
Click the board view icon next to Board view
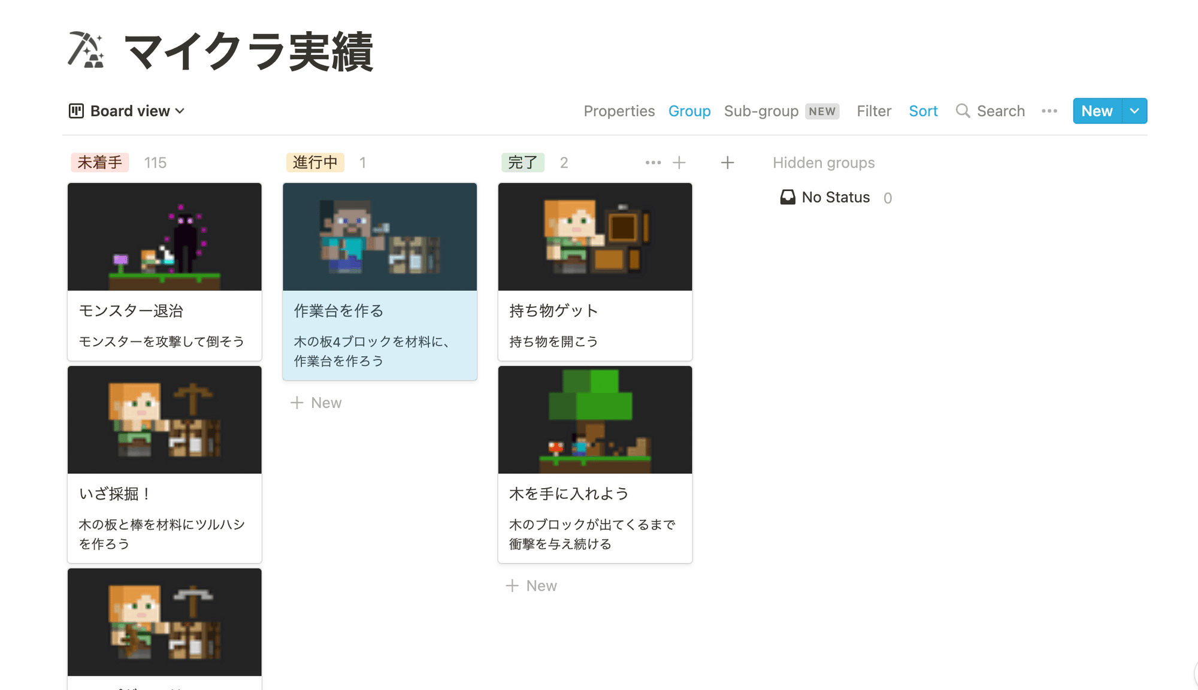coord(76,111)
